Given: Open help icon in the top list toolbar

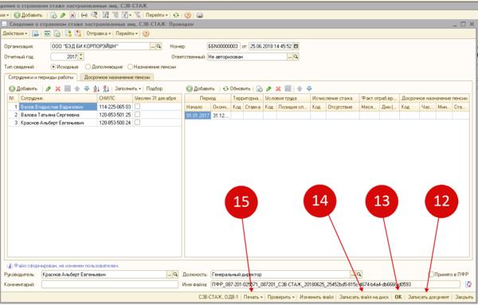Looking at the screenshot, I should pos(187,15).
